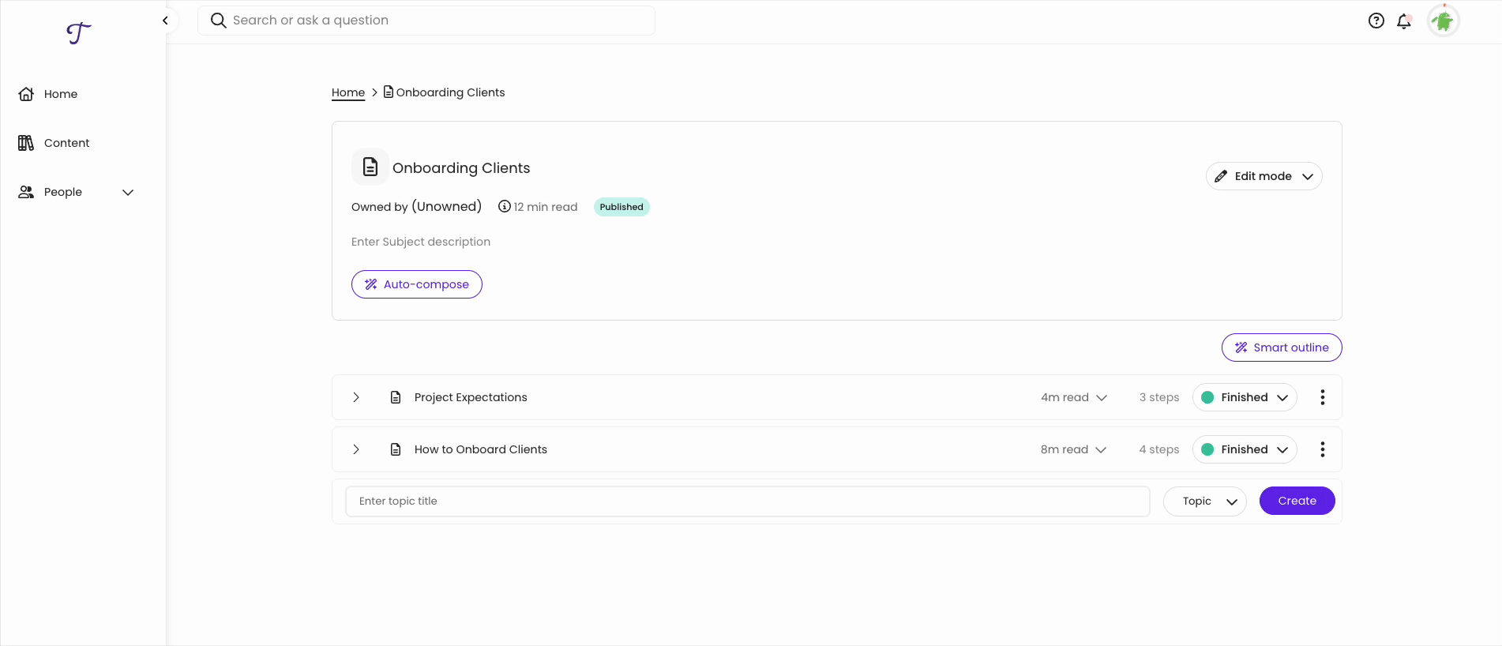1502x646 pixels.
Task: Go to Content in the sidebar
Action: pyautogui.click(x=66, y=143)
